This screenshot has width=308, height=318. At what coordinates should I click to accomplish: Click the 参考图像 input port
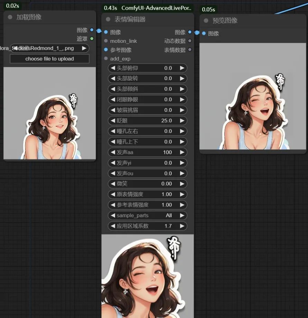coord(106,49)
